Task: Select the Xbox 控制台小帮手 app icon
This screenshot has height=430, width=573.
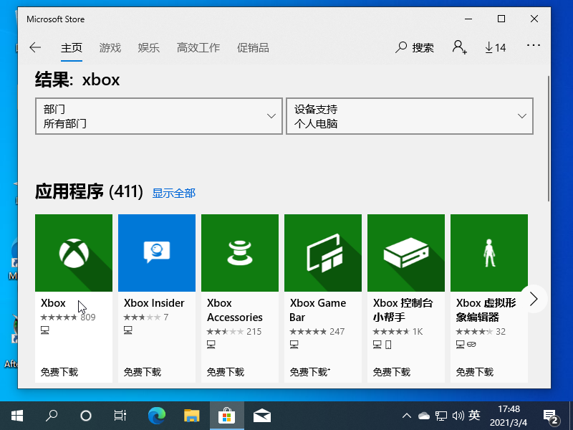Action: [406, 253]
